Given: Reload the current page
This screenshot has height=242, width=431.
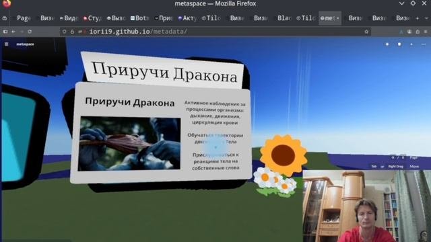Looking at the screenshot, I should [30, 32].
